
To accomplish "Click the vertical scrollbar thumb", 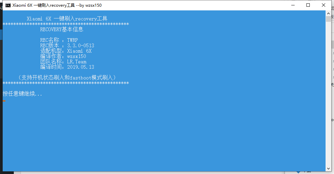I will coord(328,19).
